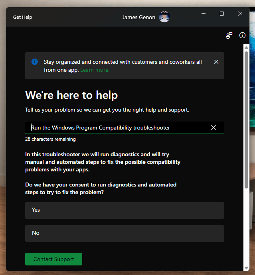
Task: Click the scrollbar down arrow
Action: click(x=246, y=268)
